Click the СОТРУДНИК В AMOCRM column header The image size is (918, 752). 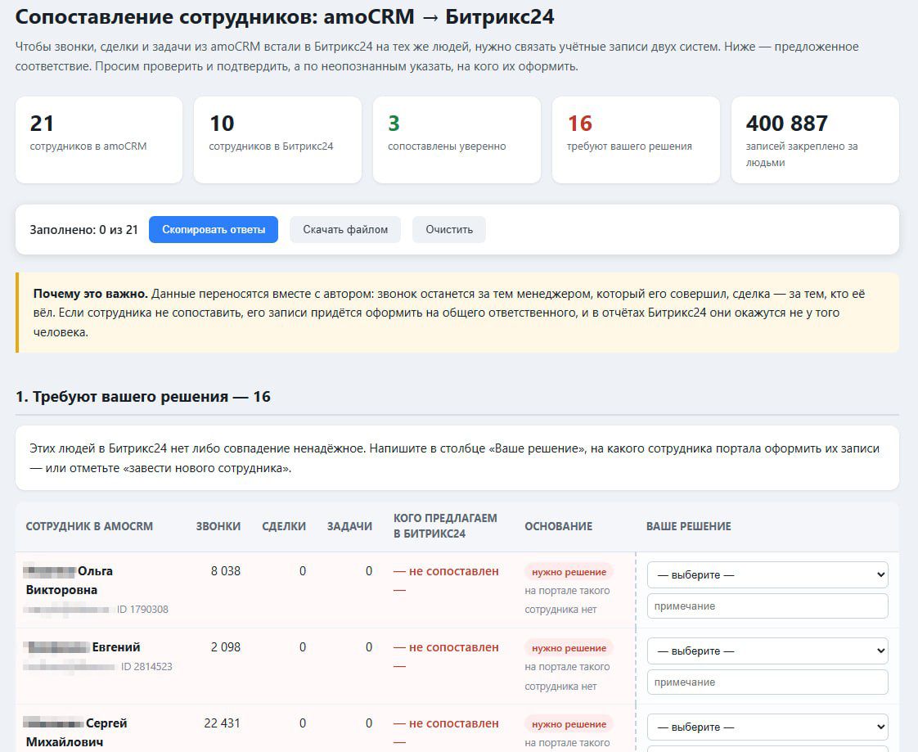point(89,526)
